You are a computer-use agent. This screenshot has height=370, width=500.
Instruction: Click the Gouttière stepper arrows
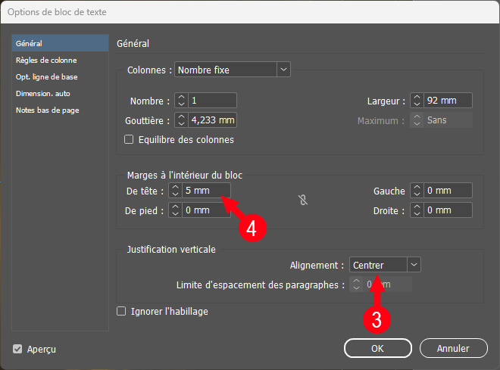181,120
